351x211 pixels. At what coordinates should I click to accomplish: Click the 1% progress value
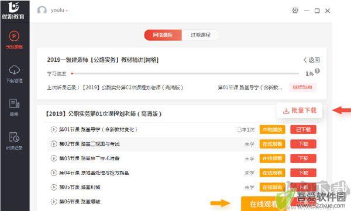point(309,73)
